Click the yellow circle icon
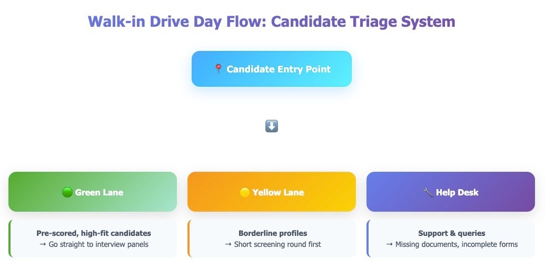545x280 pixels. click(244, 192)
